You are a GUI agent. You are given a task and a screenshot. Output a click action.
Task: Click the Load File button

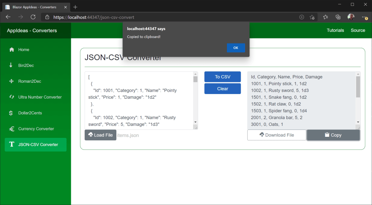[x=100, y=135]
